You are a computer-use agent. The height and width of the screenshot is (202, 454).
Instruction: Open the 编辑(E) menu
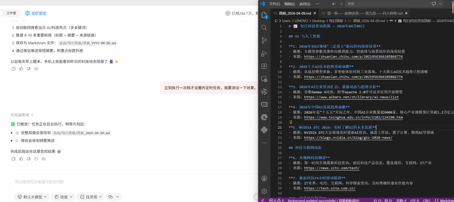pos(290,4)
